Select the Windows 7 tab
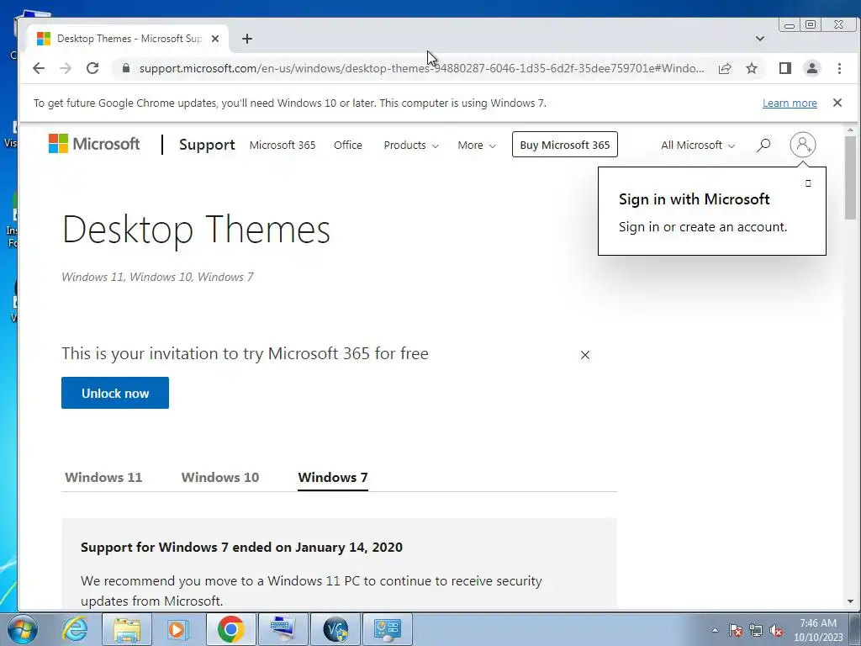The height and width of the screenshot is (646, 861). point(333,477)
